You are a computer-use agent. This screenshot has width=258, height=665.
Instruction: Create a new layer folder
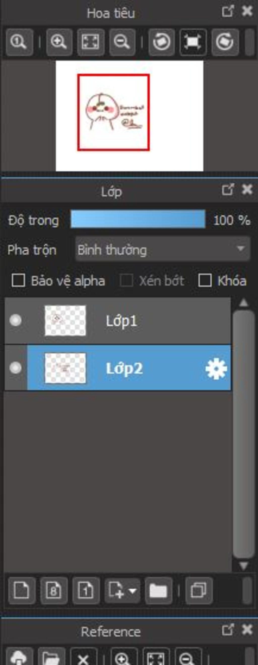(158, 591)
